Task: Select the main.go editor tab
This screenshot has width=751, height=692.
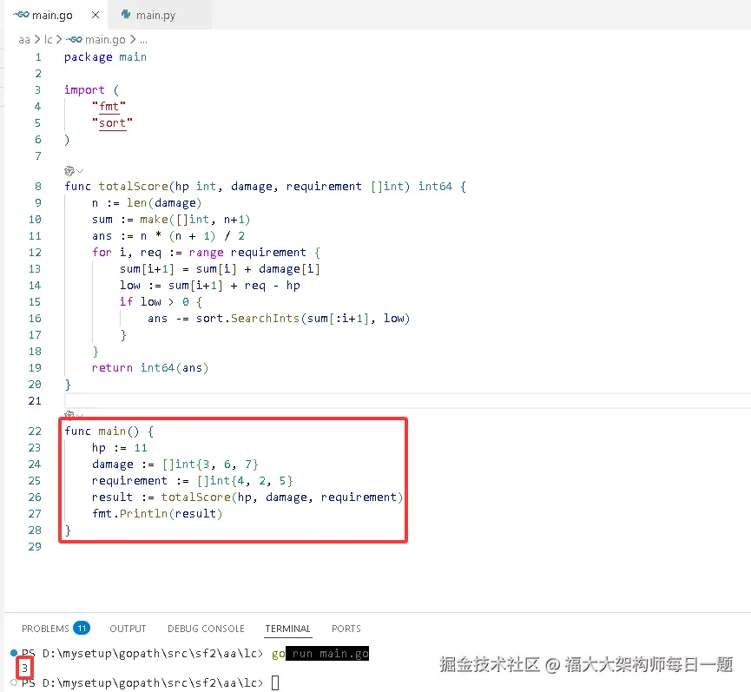Action: 52,16
